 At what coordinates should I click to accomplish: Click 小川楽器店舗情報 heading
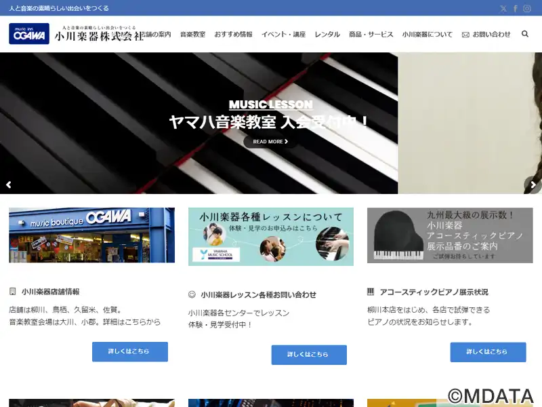[x=50, y=292]
